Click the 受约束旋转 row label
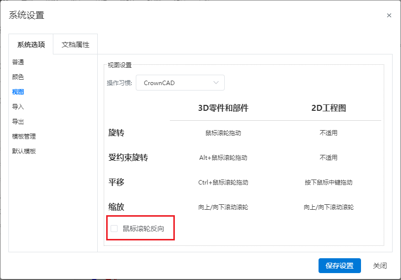The width and height of the screenshot is (401, 280). click(x=128, y=157)
